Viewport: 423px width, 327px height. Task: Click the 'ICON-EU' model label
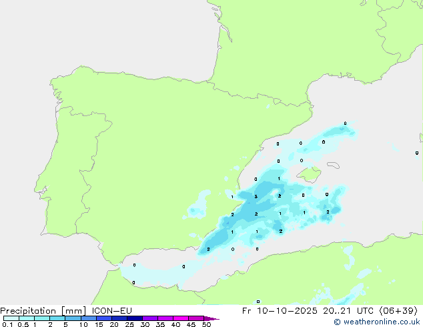(111, 311)
